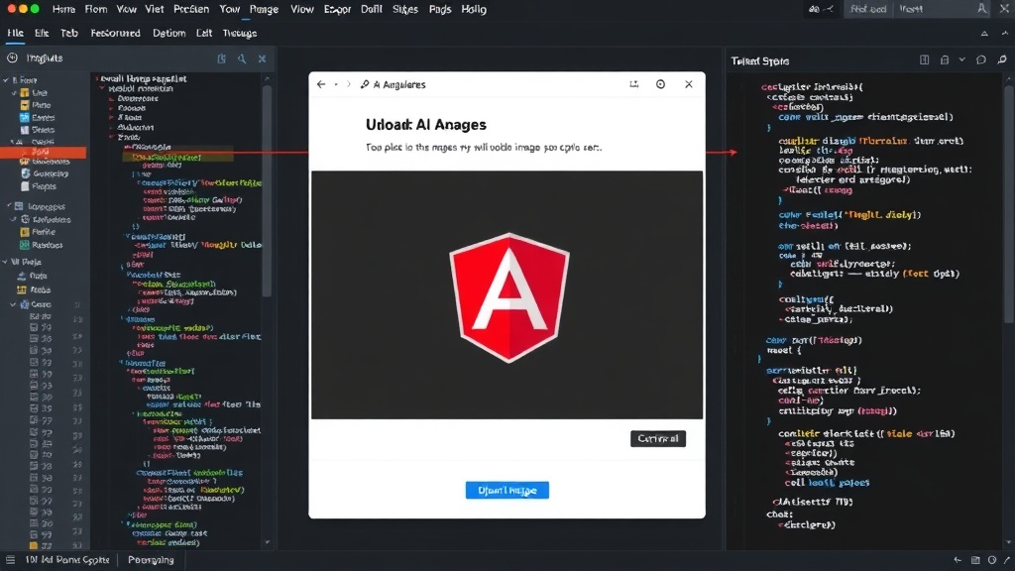Click the copy document icon in left panel header

(221, 58)
